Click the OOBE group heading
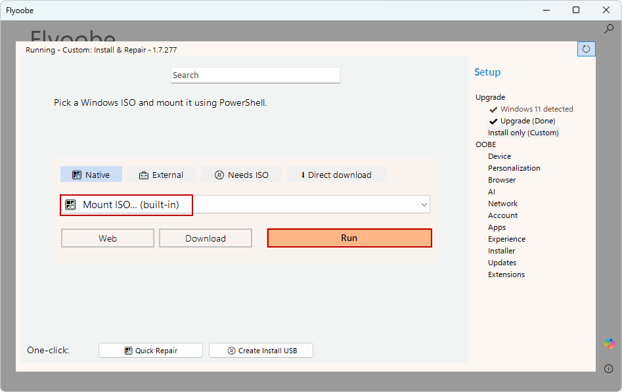 tap(485, 144)
